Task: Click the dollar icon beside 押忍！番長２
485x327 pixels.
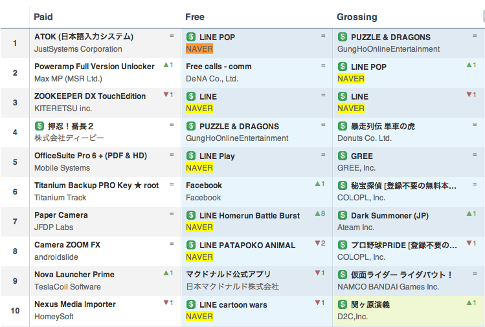Action: (x=39, y=126)
